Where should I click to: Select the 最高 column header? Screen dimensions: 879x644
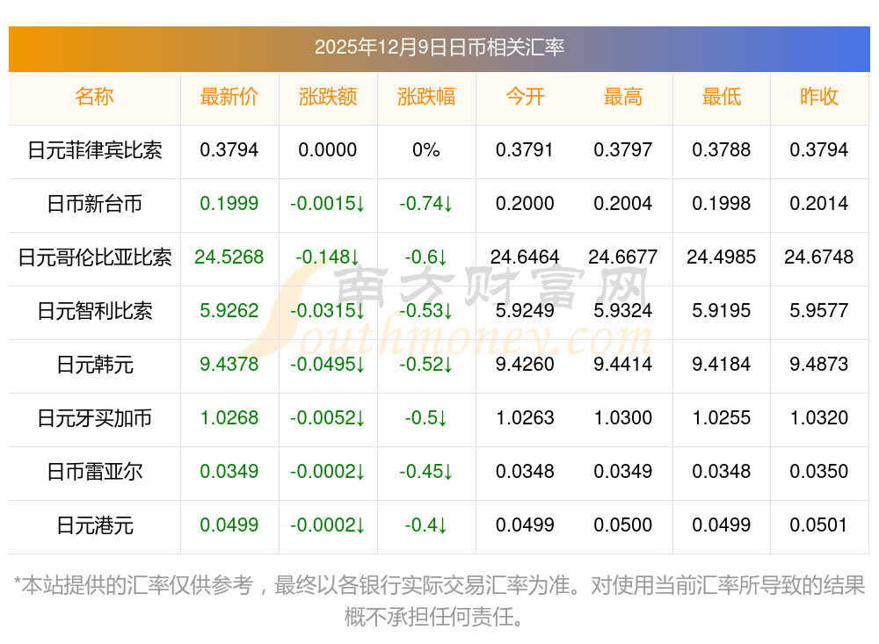pyautogui.click(x=623, y=97)
